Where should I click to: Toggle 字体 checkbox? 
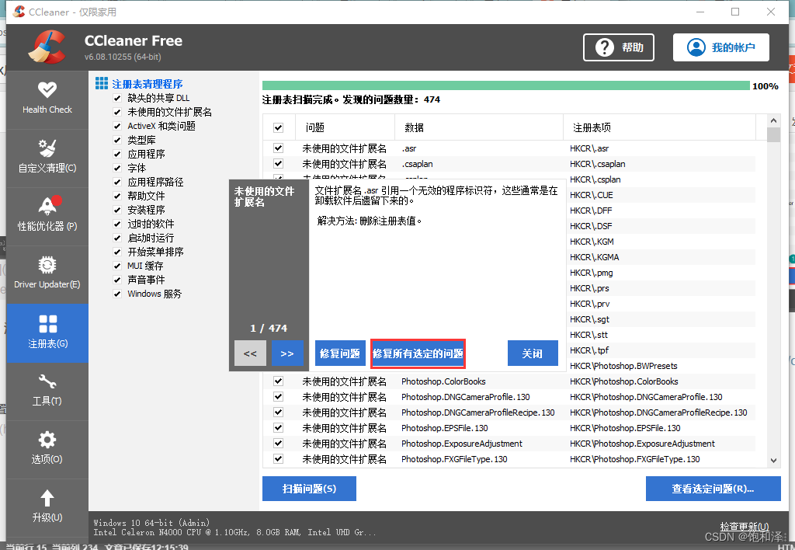[x=117, y=168]
